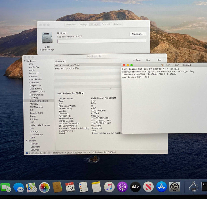The width and height of the screenshot is (207, 199).
Task: Select USB in the sidebar
Action: click(x=33, y=138)
